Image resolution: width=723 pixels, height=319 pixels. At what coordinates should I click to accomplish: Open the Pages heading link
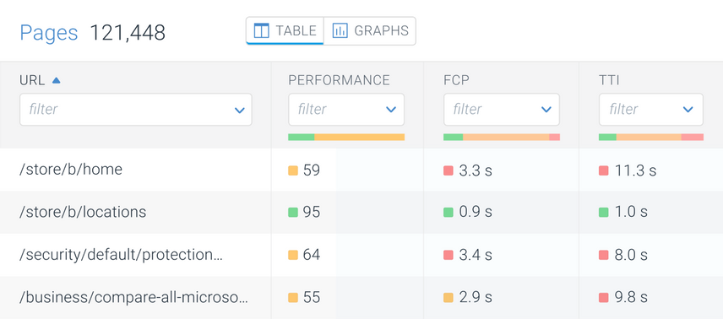click(x=49, y=33)
